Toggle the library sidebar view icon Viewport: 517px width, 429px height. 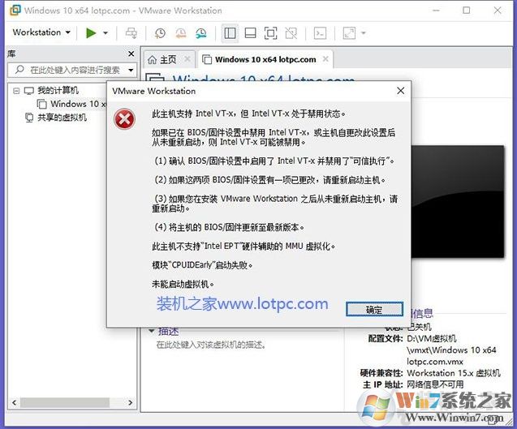click(230, 33)
